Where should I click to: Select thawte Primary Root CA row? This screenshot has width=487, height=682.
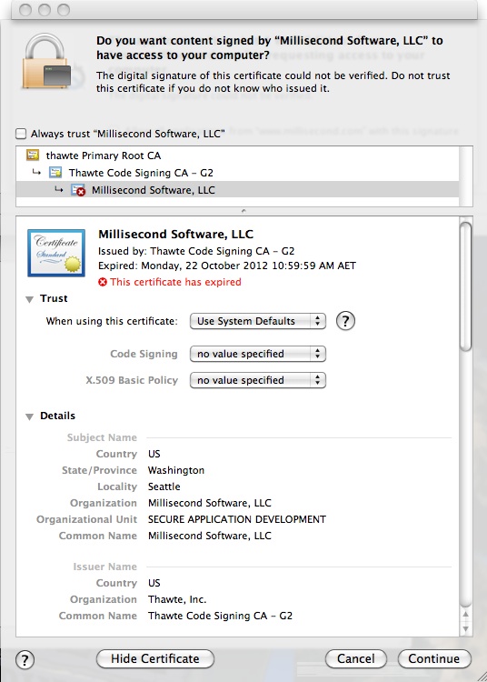click(237, 155)
